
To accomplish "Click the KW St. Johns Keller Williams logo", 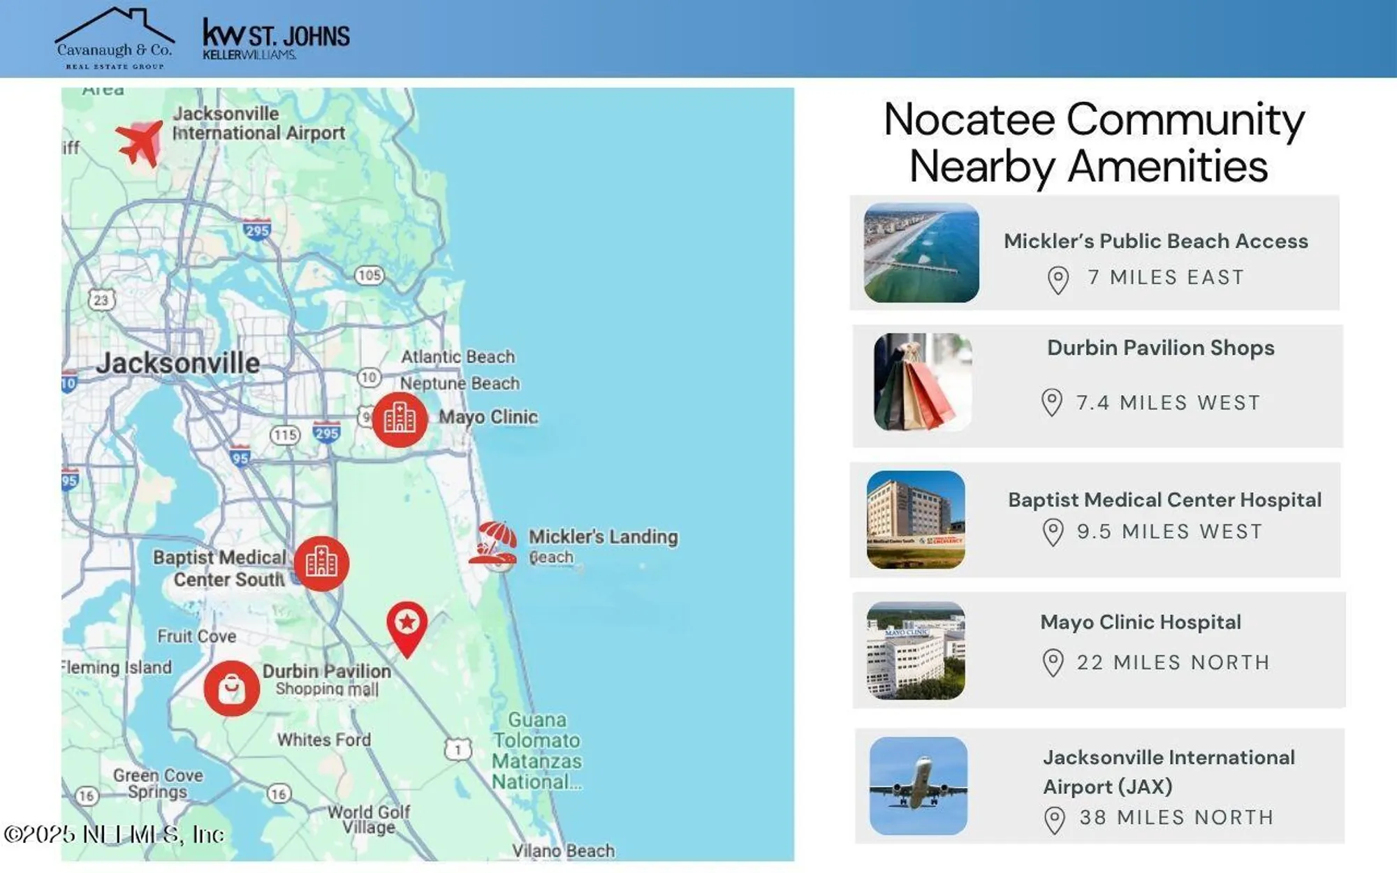I will tap(276, 40).
